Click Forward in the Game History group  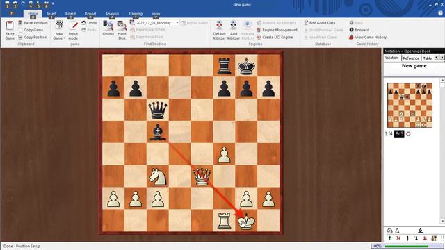[359, 30]
